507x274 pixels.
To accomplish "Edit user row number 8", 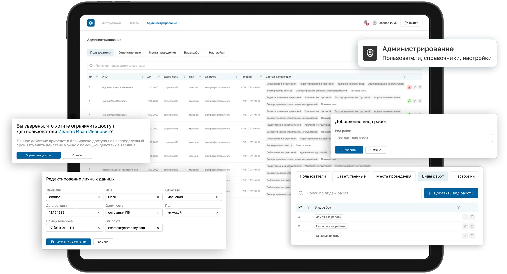I will coord(415,101).
